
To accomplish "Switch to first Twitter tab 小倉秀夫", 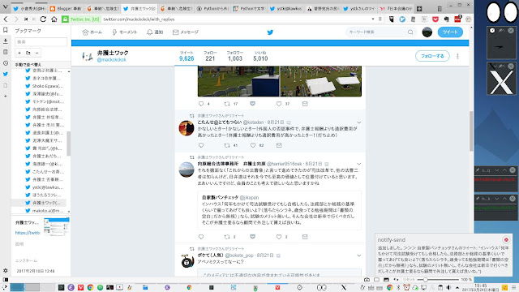I will pyautogui.click(x=29, y=9).
